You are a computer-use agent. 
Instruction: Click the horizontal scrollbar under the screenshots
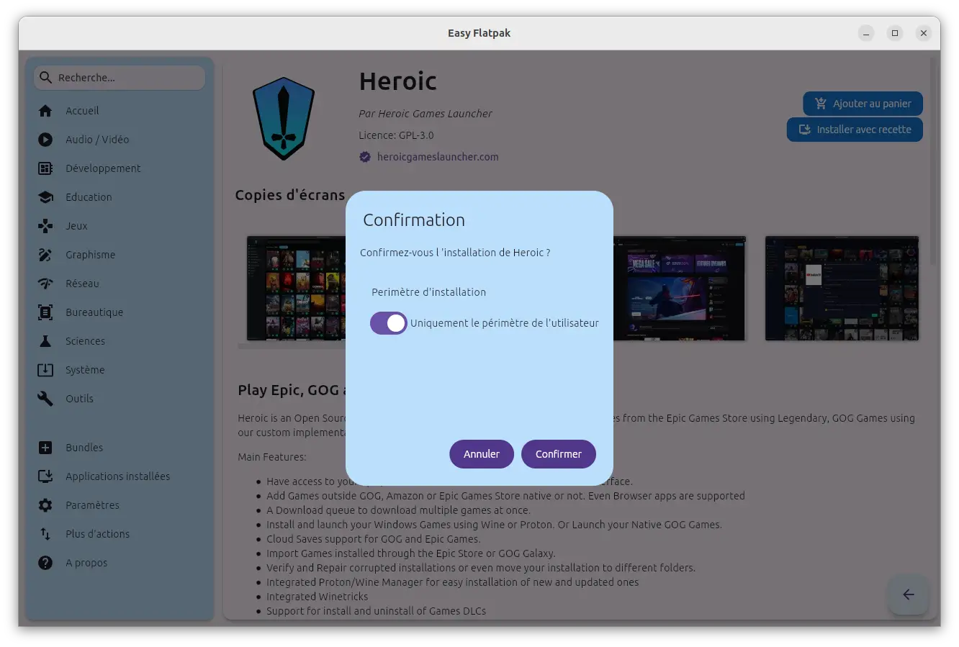[292, 346]
